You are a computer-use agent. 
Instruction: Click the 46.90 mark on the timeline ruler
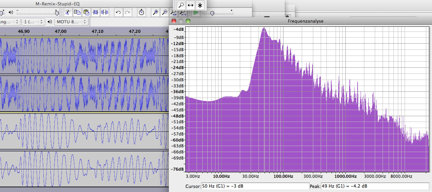pos(24,31)
